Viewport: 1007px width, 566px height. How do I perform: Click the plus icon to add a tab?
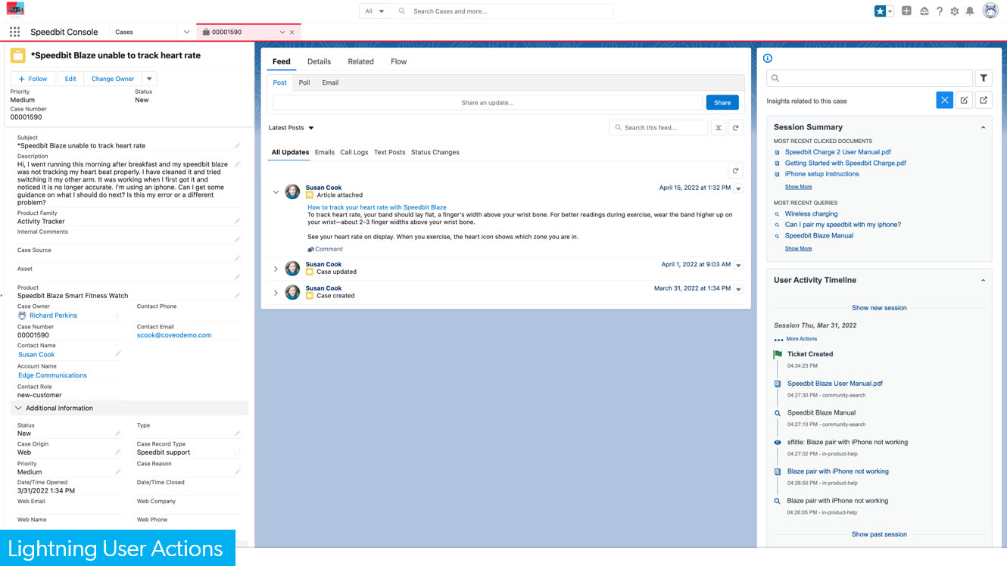[907, 11]
